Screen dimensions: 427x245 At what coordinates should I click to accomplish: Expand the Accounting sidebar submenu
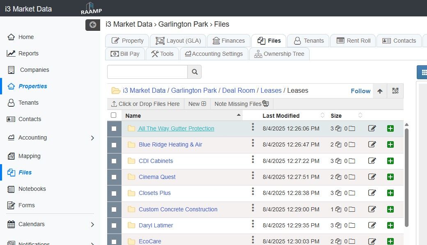92,138
